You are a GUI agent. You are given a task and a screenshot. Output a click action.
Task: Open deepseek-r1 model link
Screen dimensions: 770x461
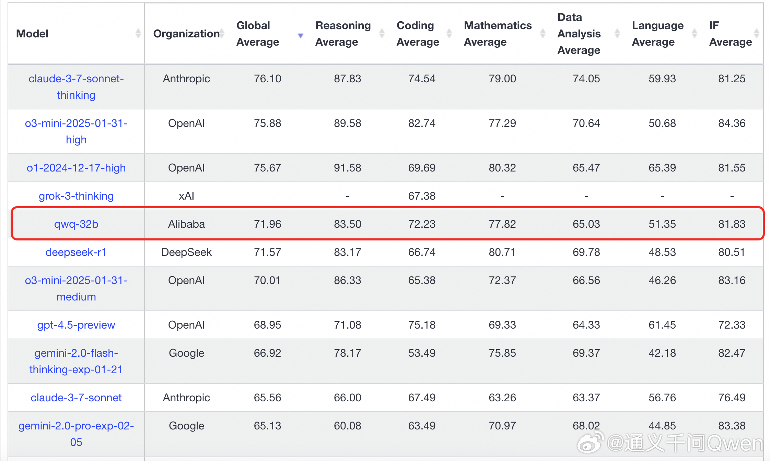(76, 252)
